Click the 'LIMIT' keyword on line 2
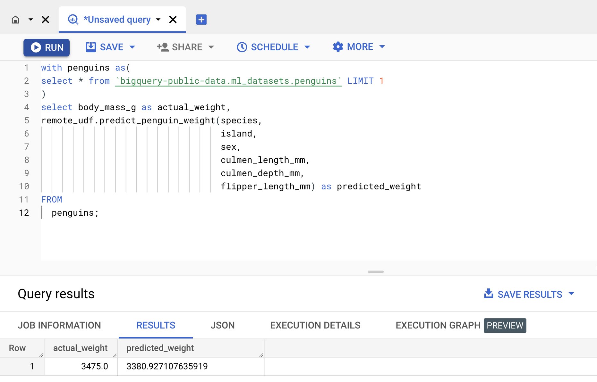The height and width of the screenshot is (382, 597). click(361, 81)
